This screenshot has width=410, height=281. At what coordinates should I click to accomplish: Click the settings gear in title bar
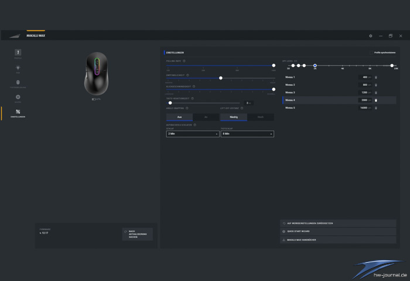coord(370,36)
